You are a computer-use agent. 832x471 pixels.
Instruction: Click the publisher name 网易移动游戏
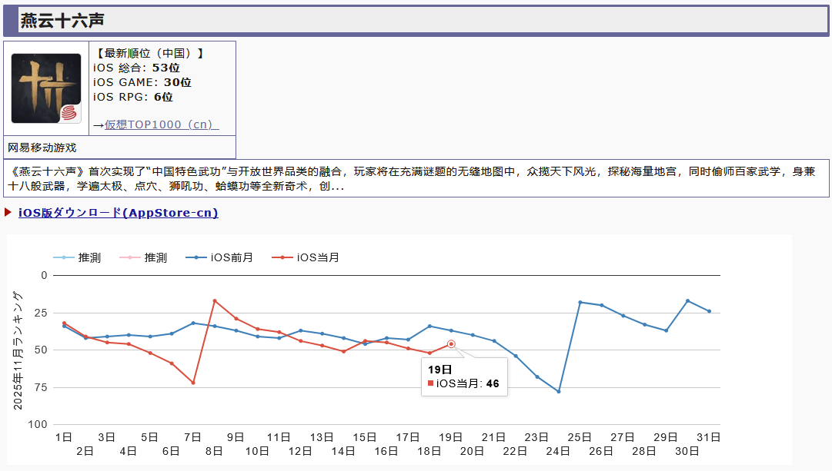42,148
